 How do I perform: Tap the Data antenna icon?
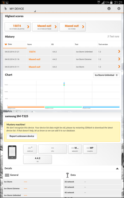point(67,175)
